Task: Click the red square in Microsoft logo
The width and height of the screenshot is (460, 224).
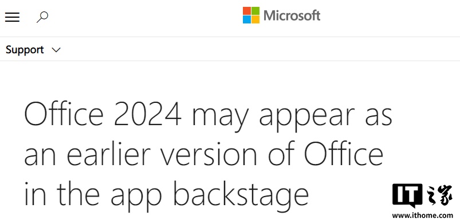Action: [247, 11]
